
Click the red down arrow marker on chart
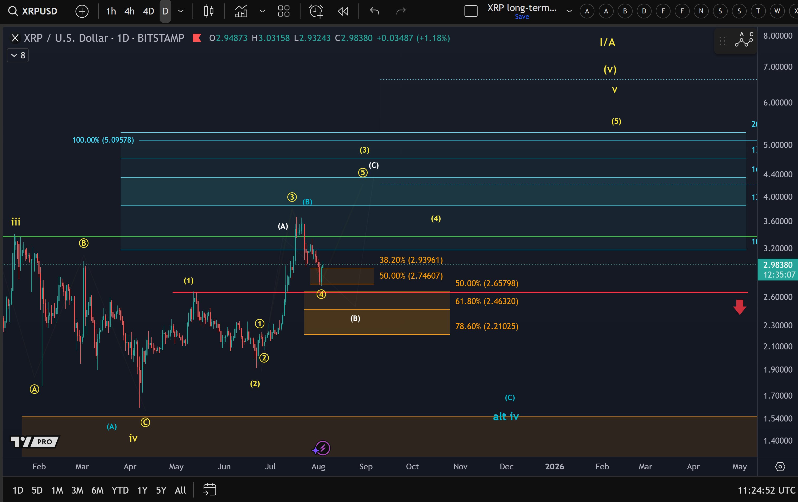[x=739, y=307]
